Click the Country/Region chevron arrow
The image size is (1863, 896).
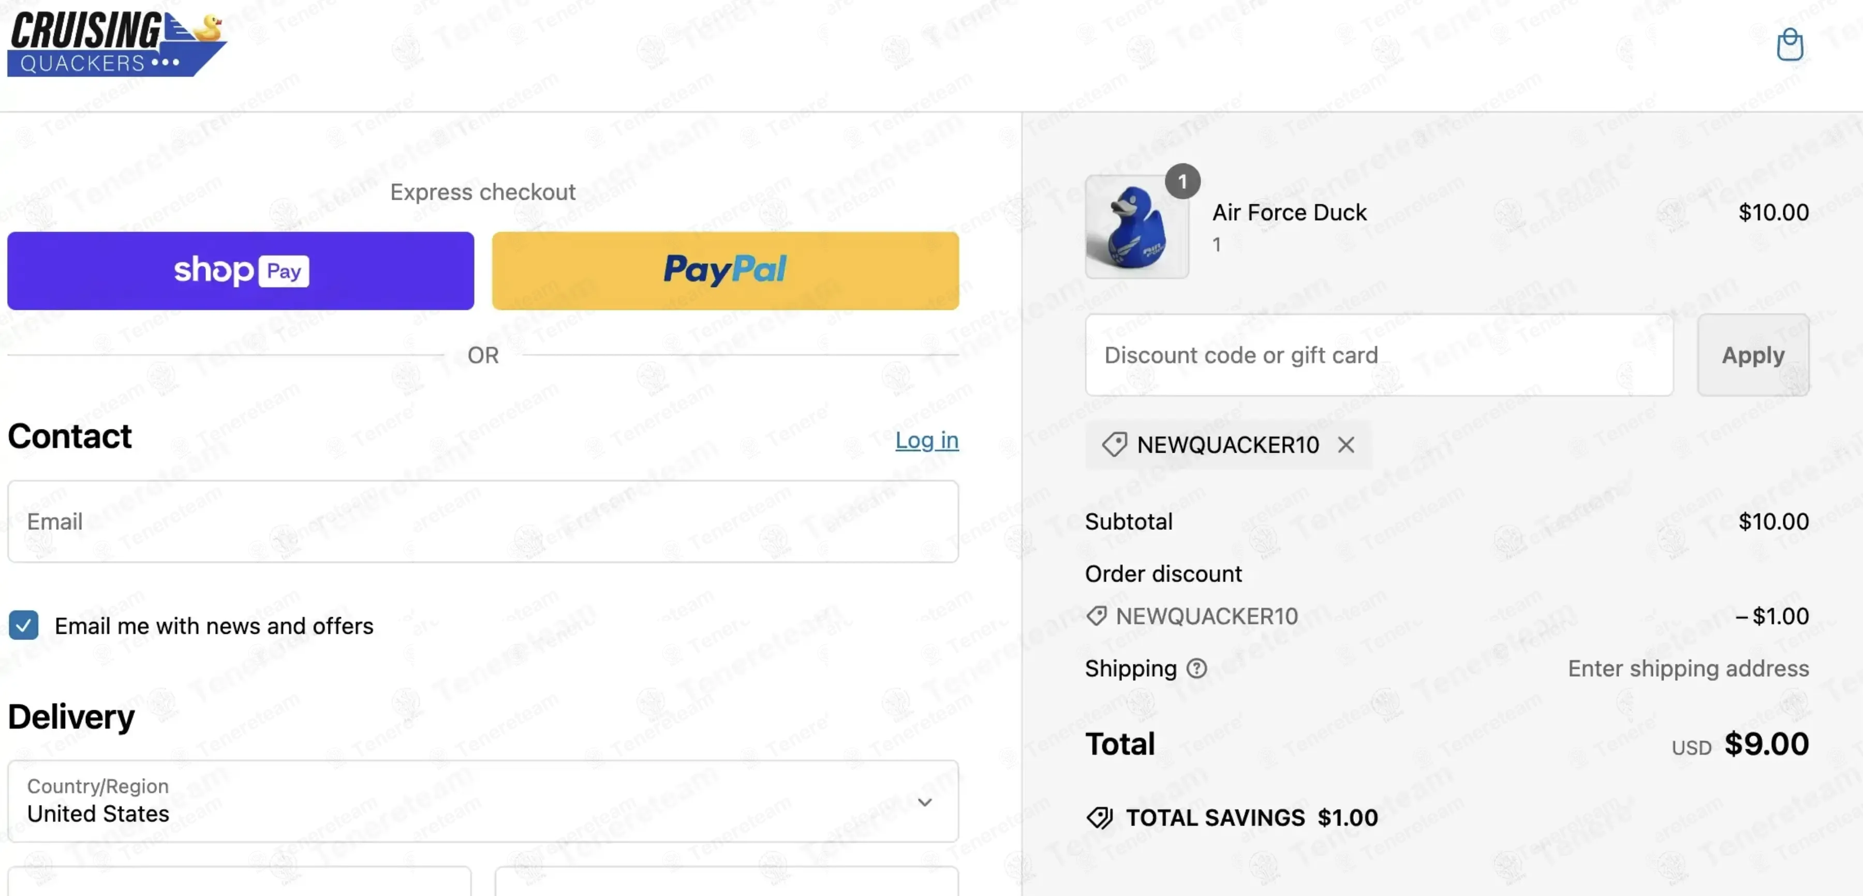click(924, 802)
